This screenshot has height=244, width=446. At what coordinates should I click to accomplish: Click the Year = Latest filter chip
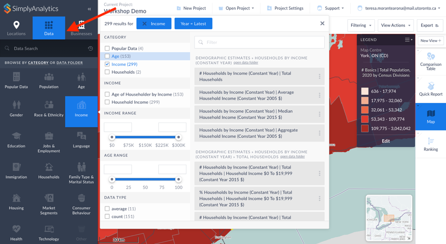193,24
